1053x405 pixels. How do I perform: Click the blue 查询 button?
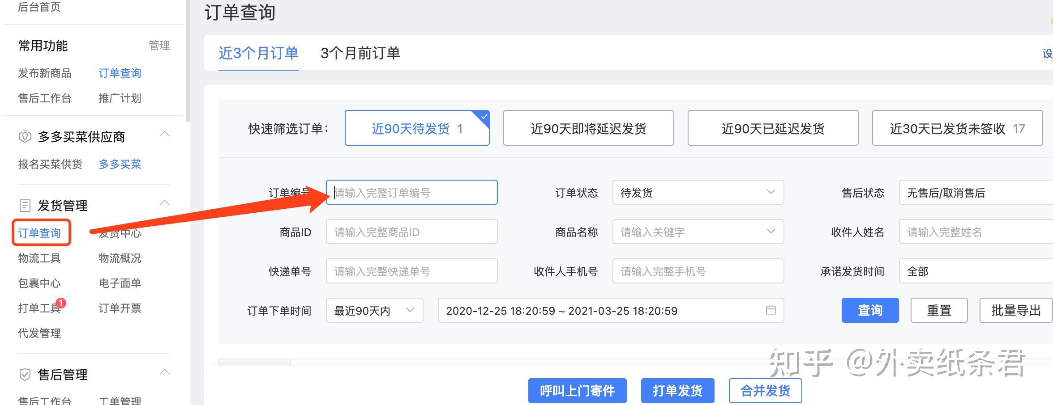click(x=870, y=310)
